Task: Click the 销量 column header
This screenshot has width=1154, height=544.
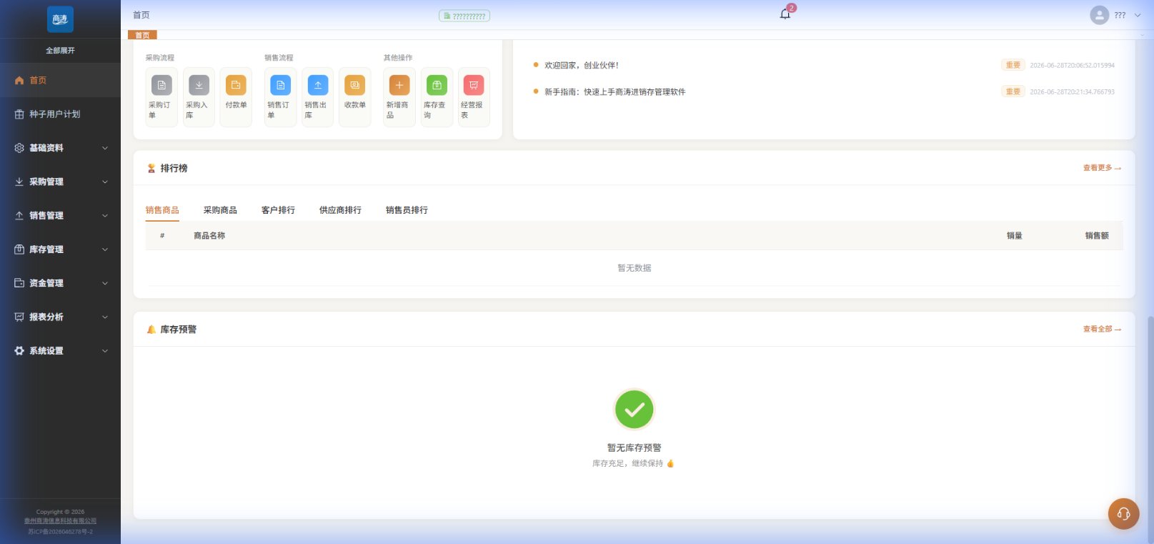Action: 1015,236
